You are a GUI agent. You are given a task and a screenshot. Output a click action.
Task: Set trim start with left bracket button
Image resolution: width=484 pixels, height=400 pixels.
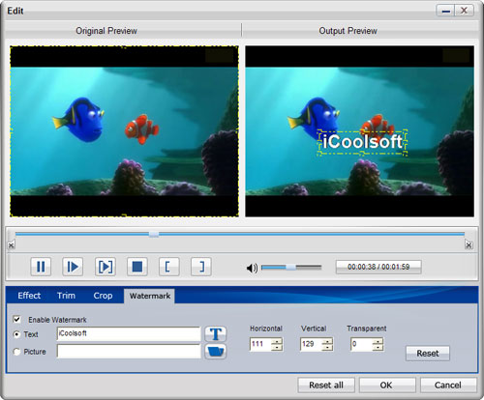(169, 267)
